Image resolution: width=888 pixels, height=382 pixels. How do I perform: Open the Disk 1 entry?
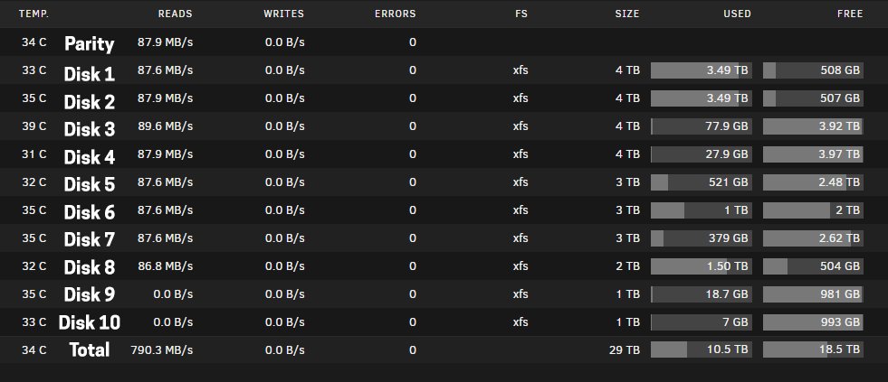pos(89,73)
